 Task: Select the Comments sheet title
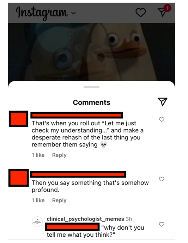(92, 102)
